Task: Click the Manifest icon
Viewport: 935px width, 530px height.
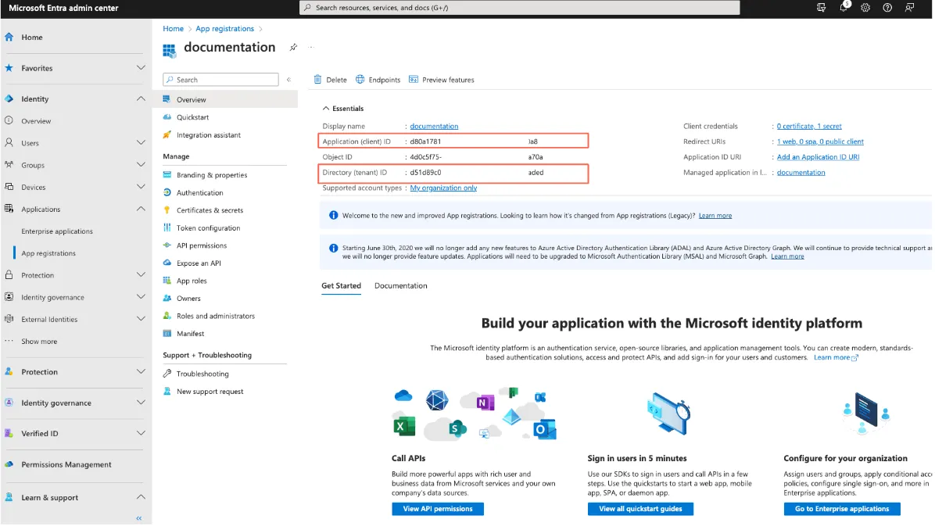Action: tap(167, 333)
